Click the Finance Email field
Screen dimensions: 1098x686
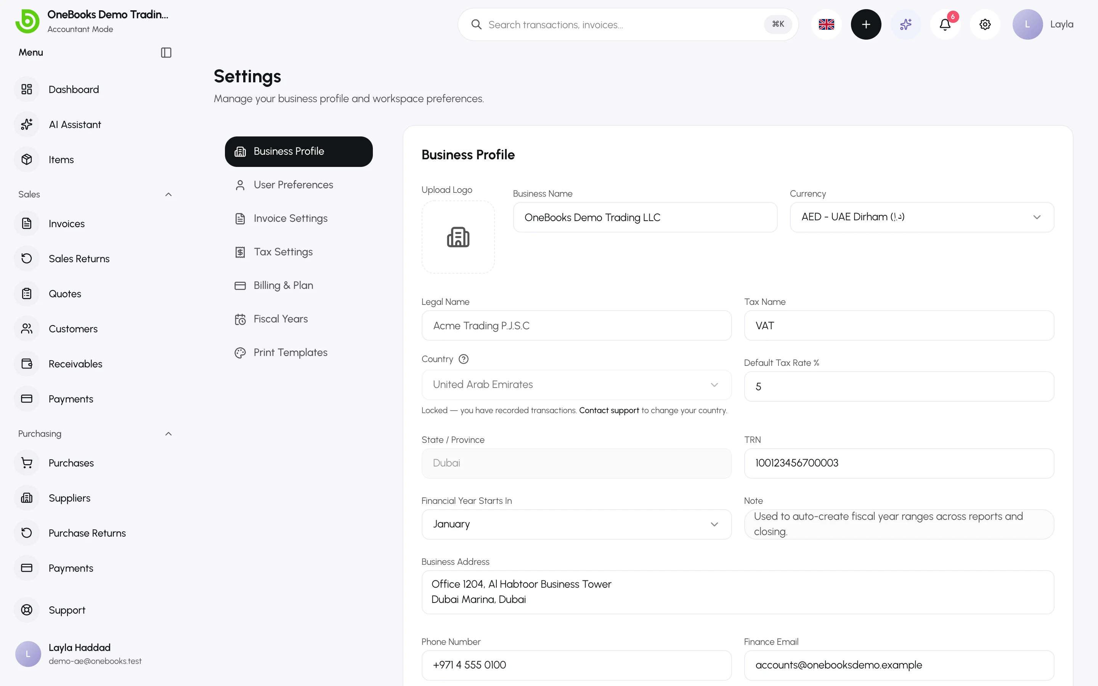pyautogui.click(x=899, y=665)
